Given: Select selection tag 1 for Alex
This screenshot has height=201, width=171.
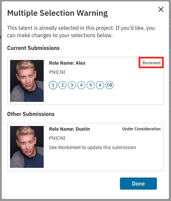Looking at the screenshot, I should coord(53,85).
